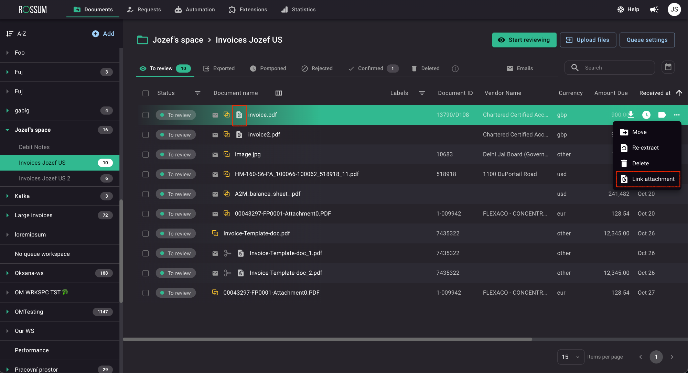The width and height of the screenshot is (688, 373).
Task: Tick the checkbox for image.jpg row
Action: 146,155
